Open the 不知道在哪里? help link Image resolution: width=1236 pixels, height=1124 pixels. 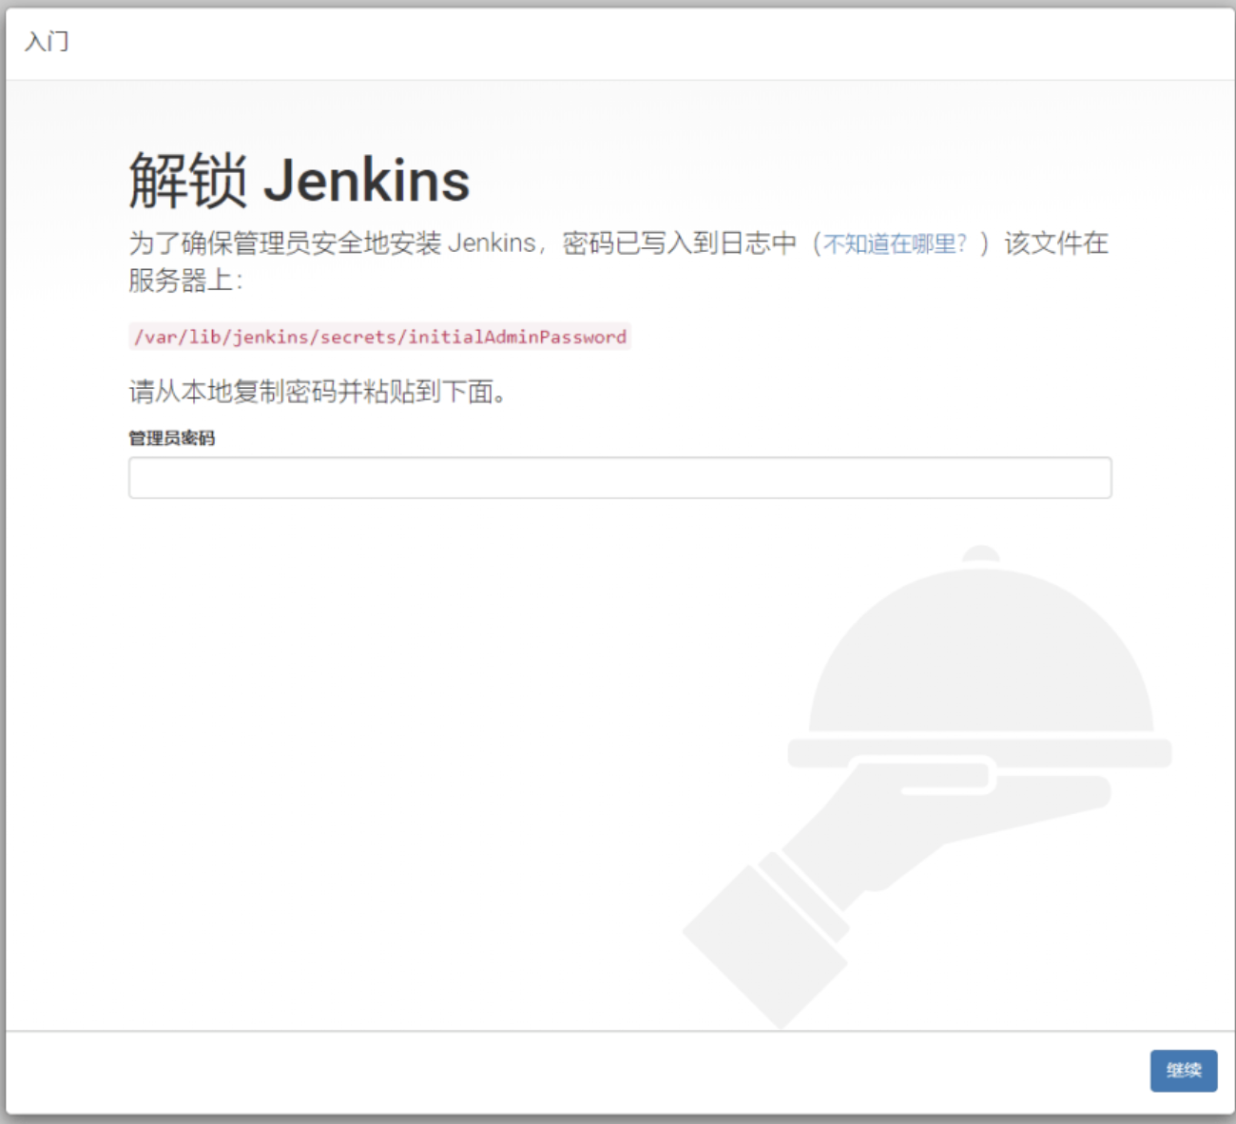coord(895,244)
